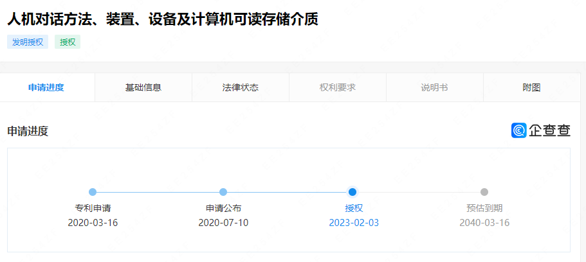
Task: Select the 权利要求 tab
Action: tap(338, 87)
